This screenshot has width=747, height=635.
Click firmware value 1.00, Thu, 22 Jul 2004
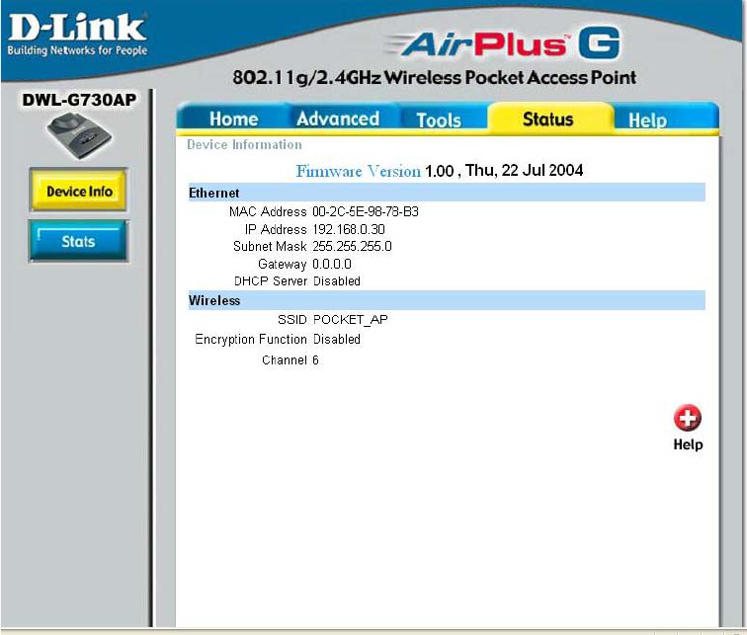click(504, 171)
